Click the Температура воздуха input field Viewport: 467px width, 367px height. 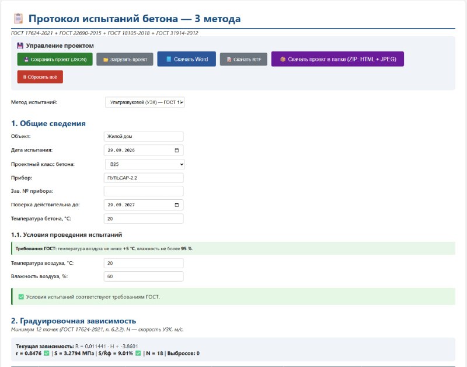(144, 263)
